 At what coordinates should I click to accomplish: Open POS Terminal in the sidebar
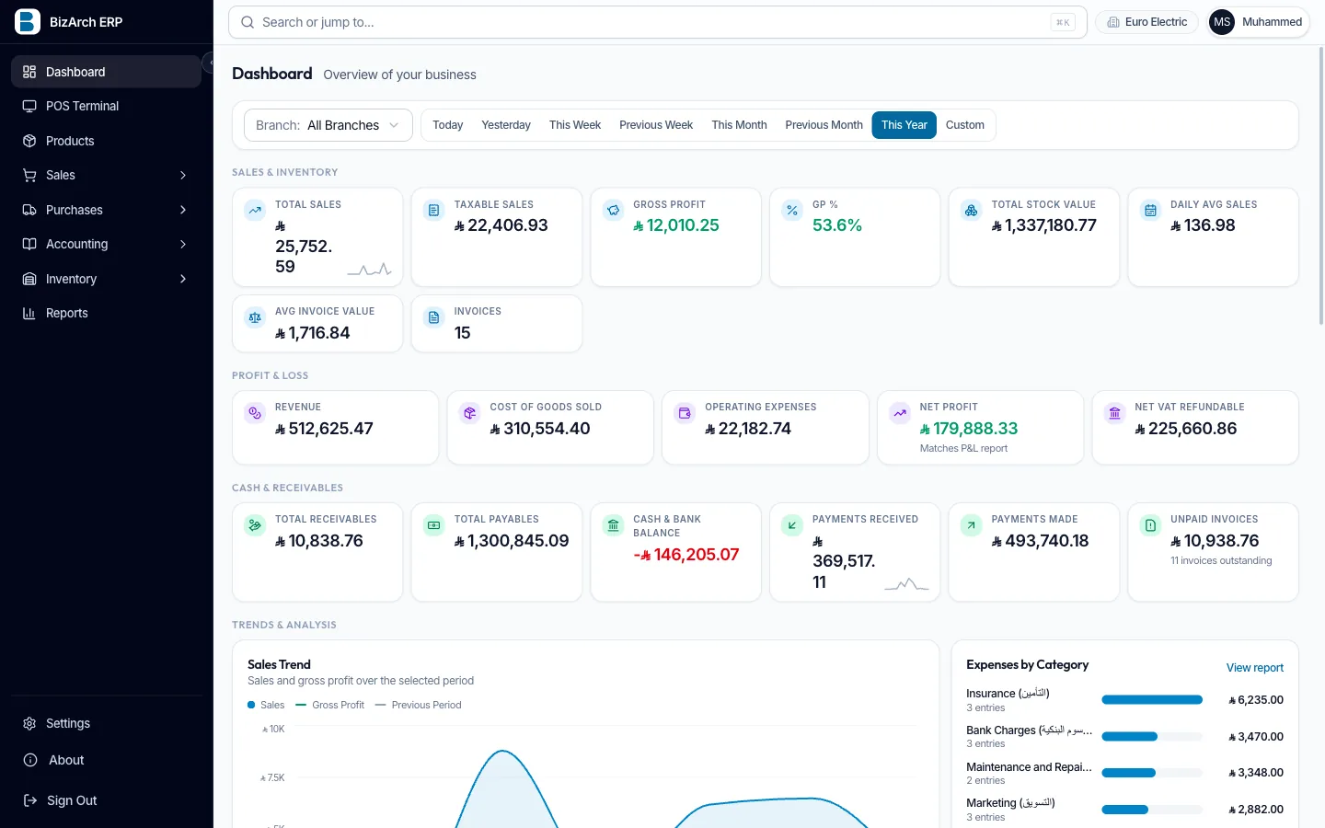coord(106,106)
